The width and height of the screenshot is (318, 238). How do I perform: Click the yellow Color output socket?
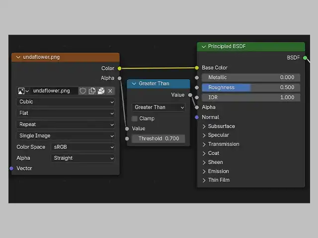coord(119,68)
